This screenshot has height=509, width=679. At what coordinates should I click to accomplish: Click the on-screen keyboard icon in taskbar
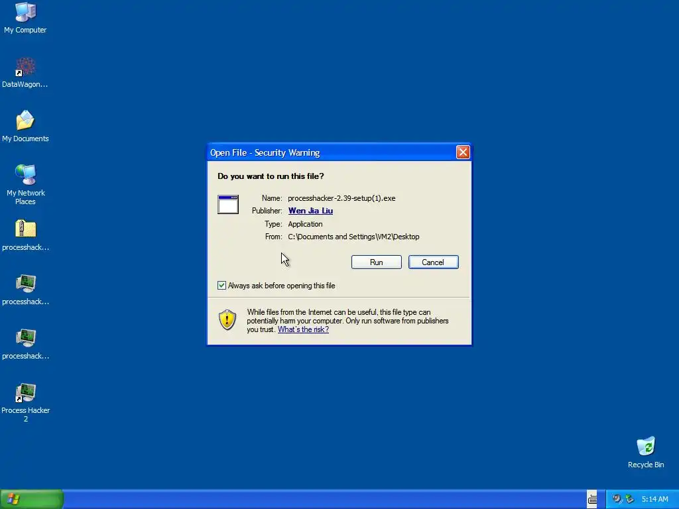pyautogui.click(x=592, y=500)
